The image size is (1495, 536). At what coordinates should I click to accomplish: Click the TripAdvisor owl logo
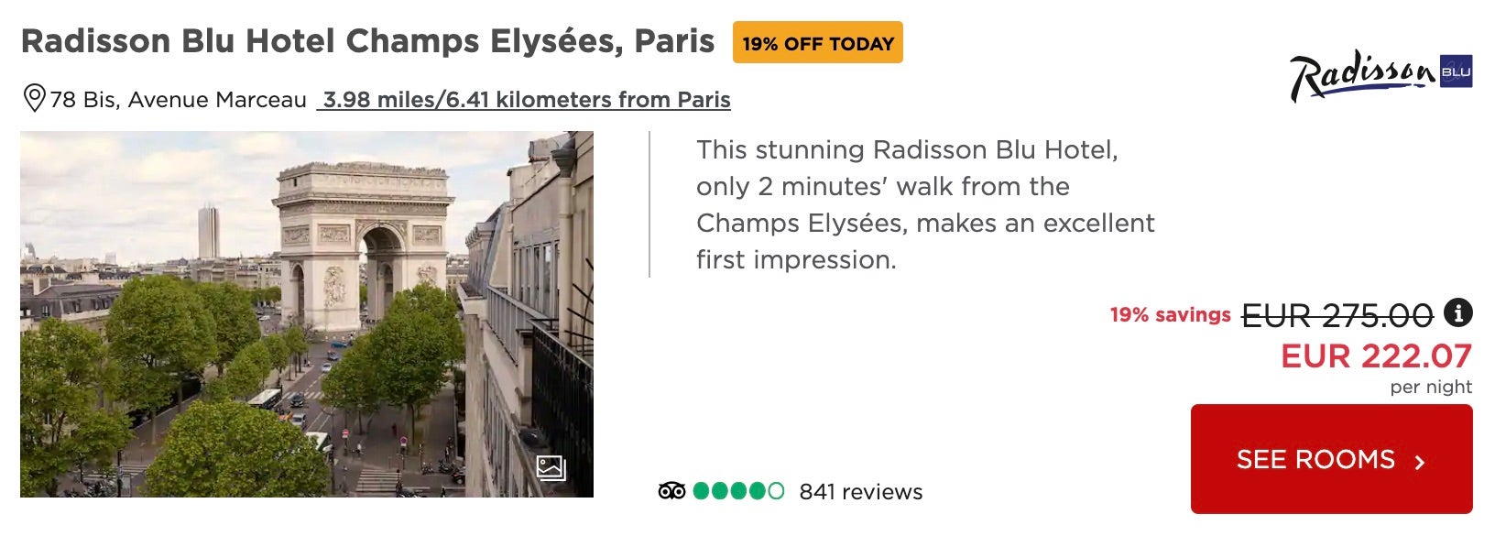(671, 491)
